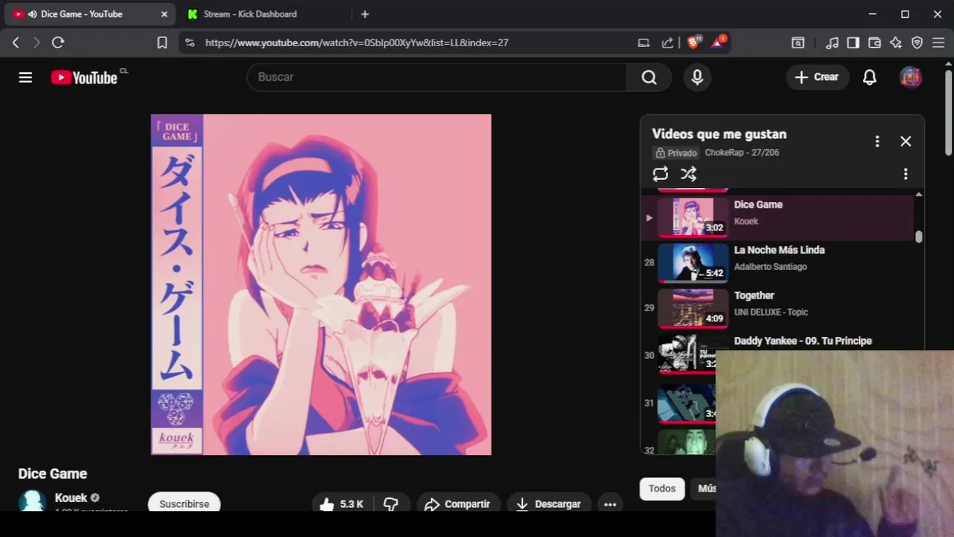Click the Compartir button
The width and height of the screenshot is (954, 537).
[x=457, y=503]
